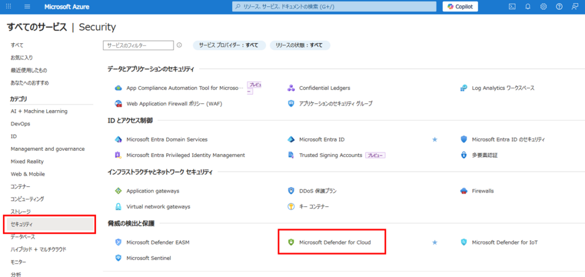Click the Copilot button

460,6
